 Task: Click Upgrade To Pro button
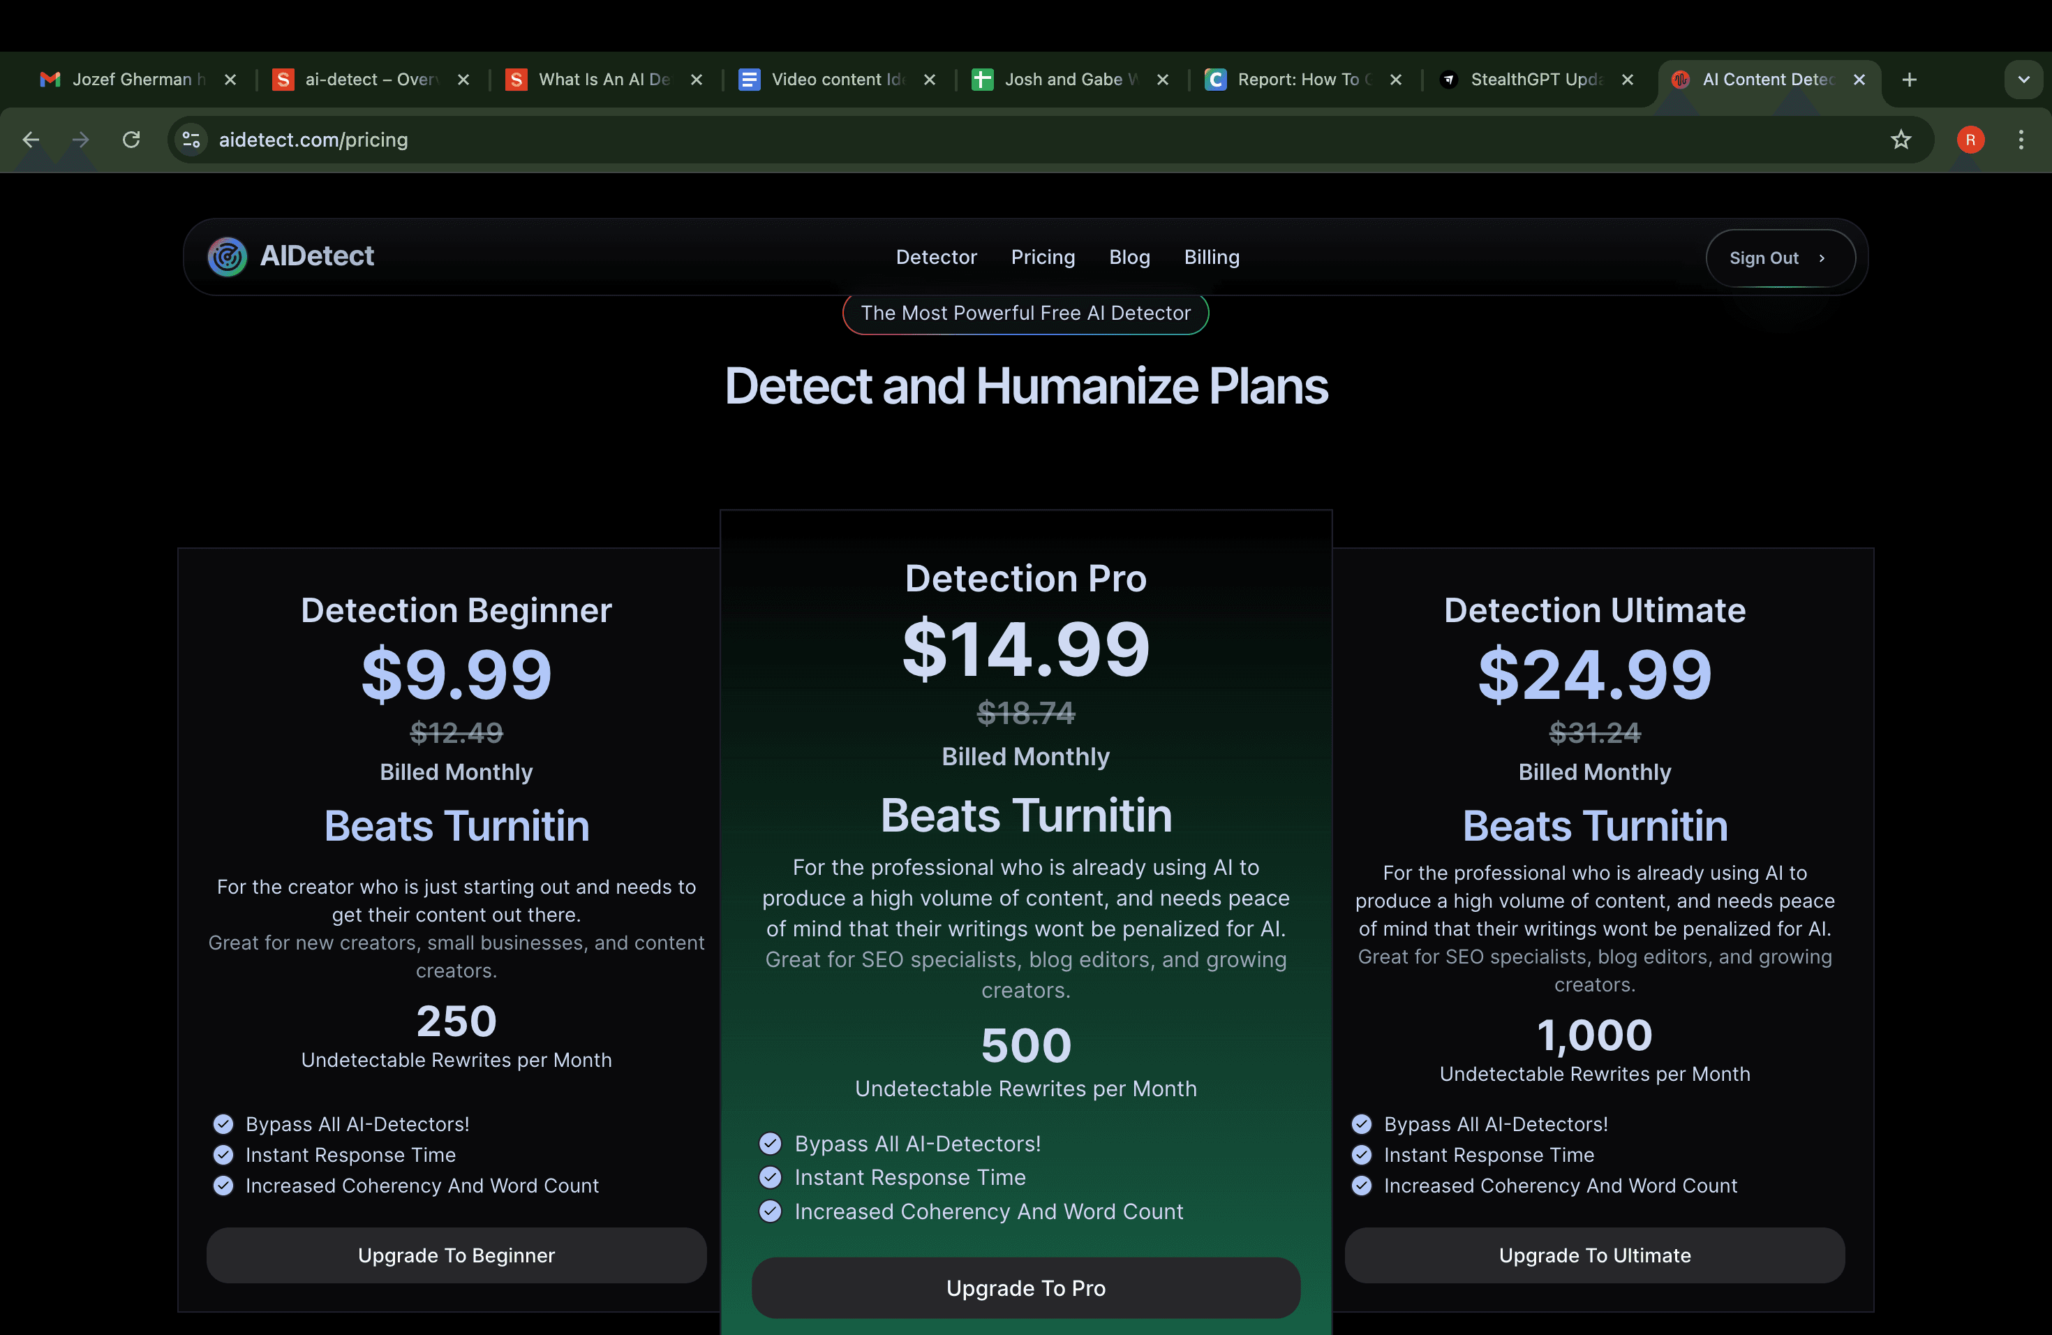coord(1025,1288)
